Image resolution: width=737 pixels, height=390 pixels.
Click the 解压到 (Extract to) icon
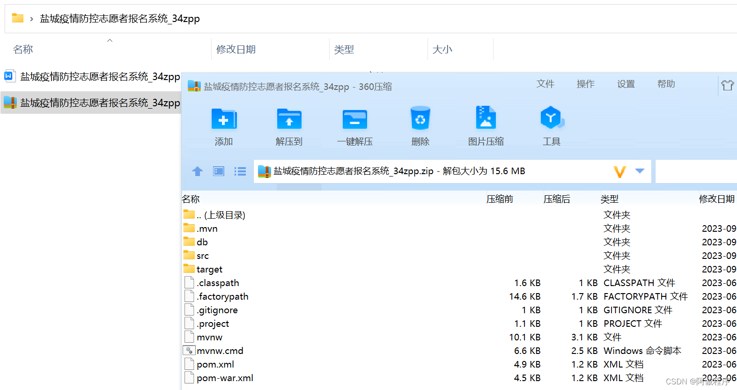(289, 119)
